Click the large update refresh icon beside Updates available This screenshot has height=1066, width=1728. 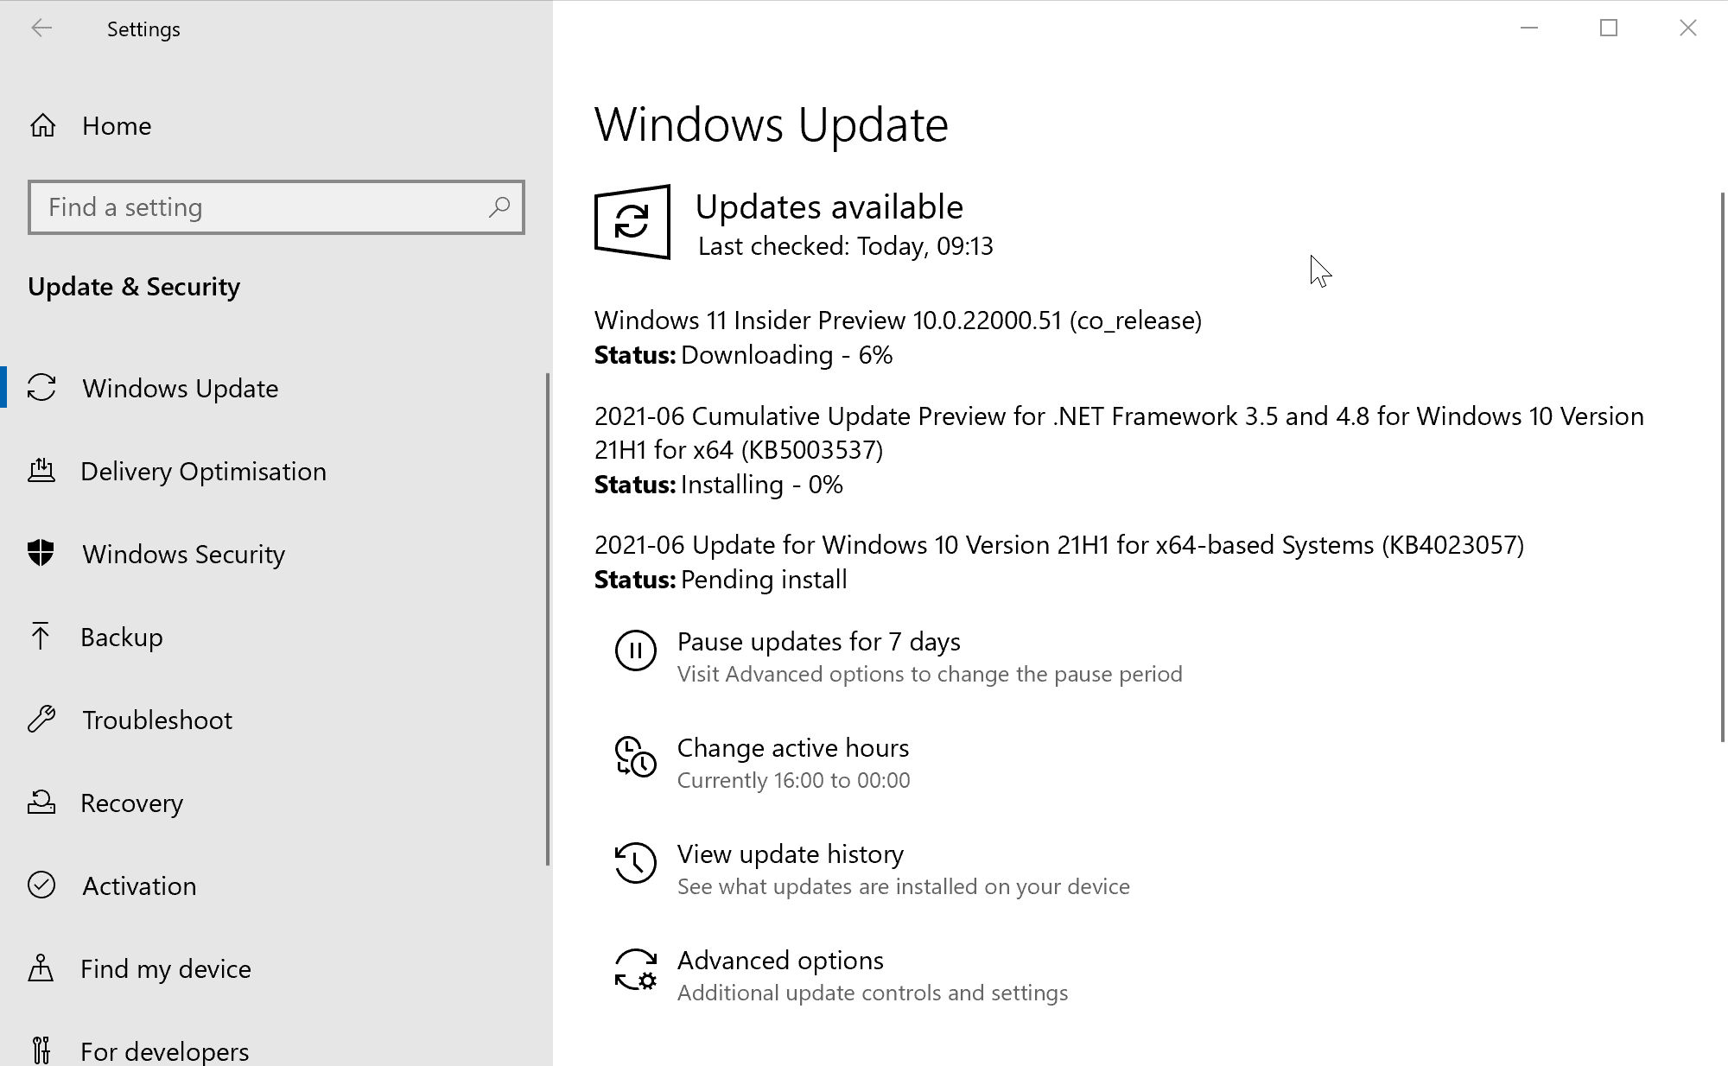[x=632, y=222]
